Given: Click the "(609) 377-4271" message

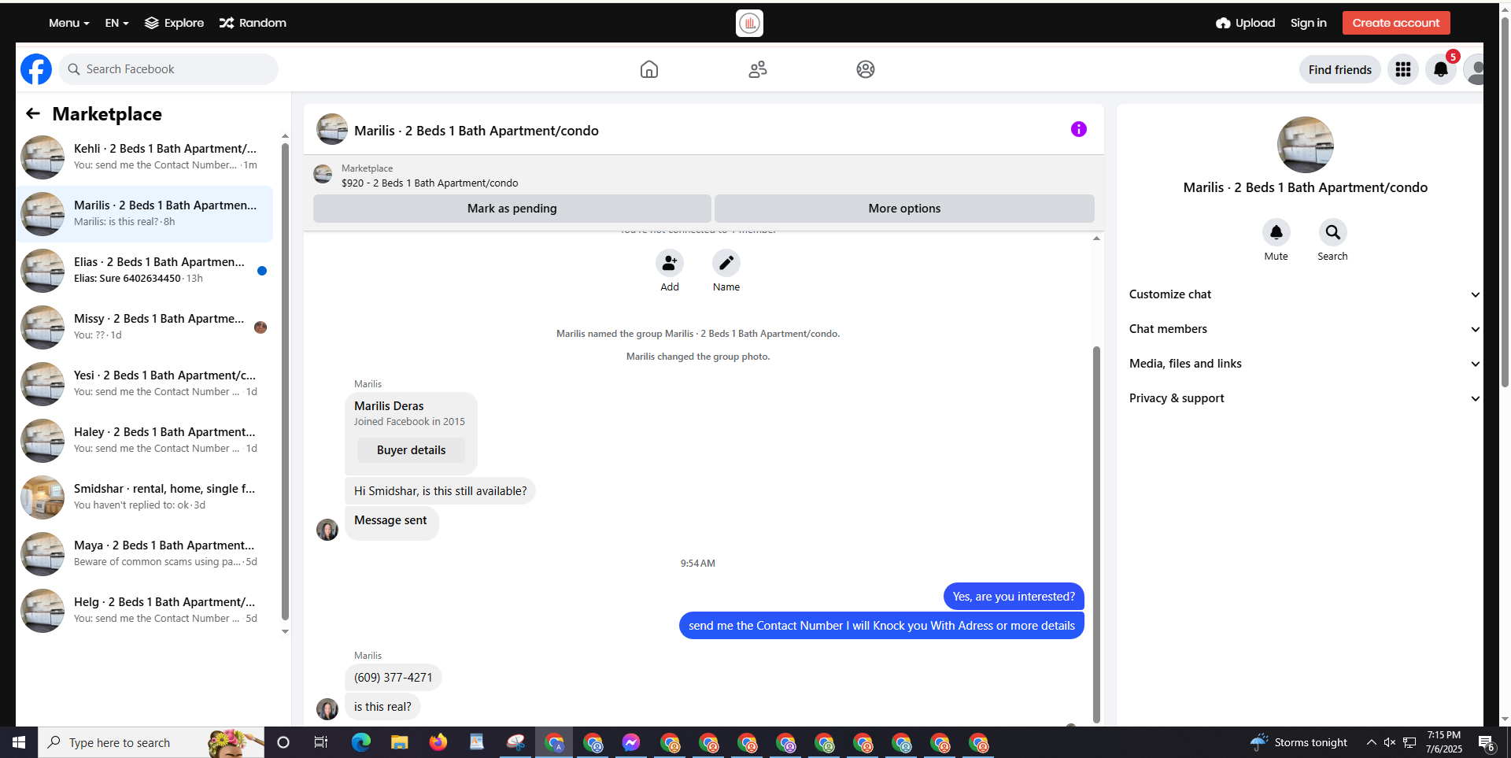Looking at the screenshot, I should click(x=393, y=678).
